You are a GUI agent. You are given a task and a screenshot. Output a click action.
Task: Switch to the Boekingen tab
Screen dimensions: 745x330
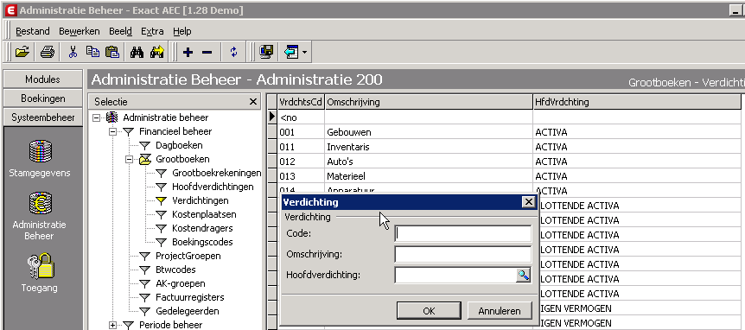point(42,98)
